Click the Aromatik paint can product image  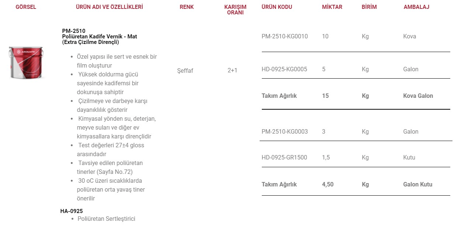[x=26, y=63]
